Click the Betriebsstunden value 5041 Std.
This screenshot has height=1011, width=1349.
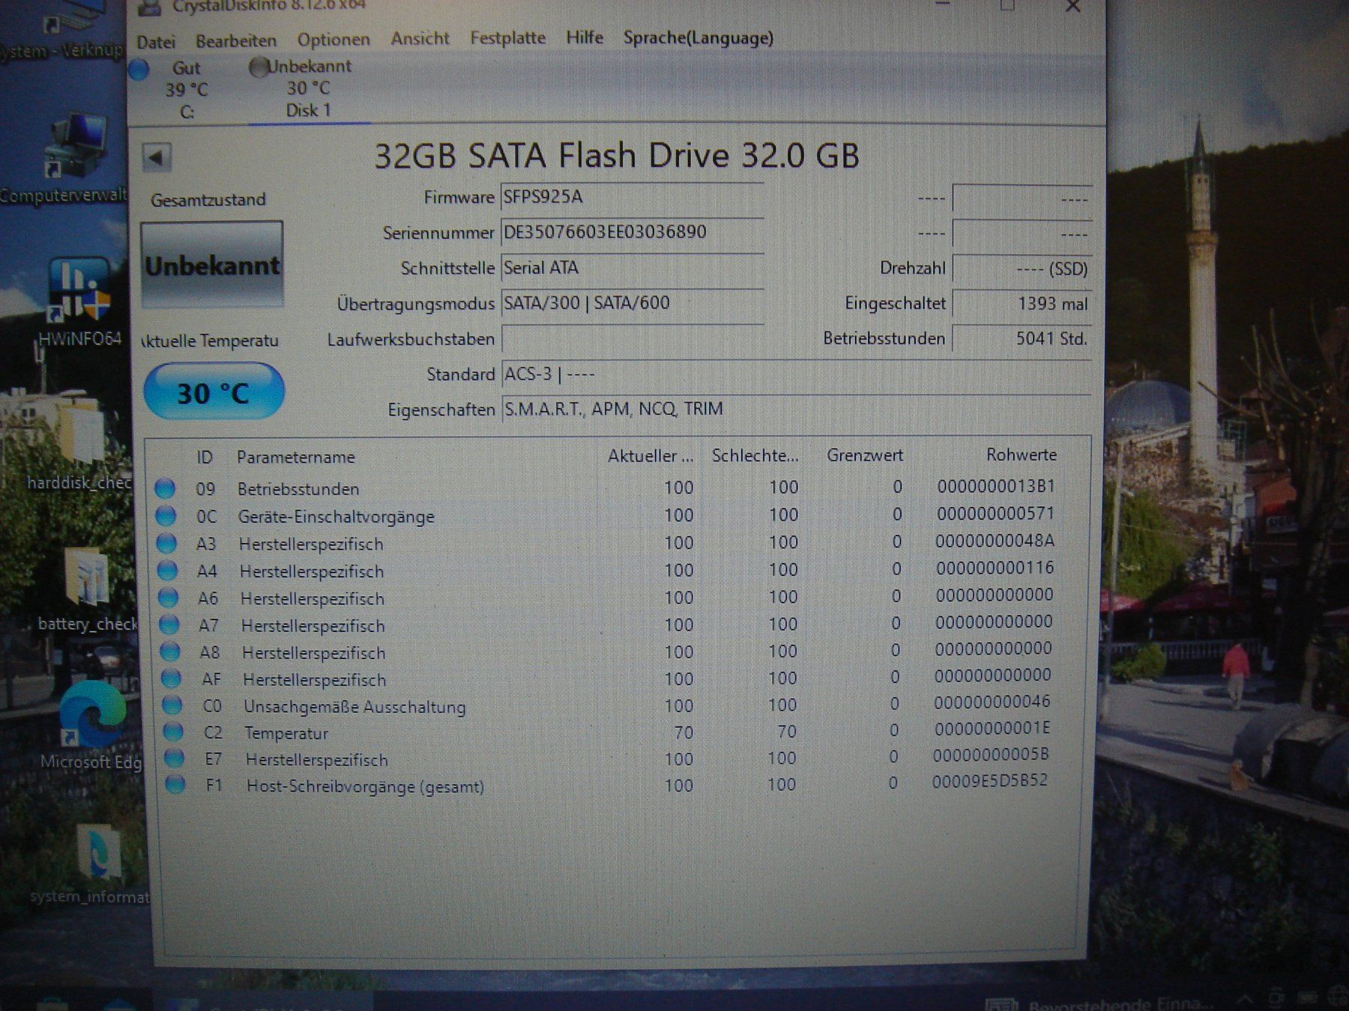pos(1021,338)
